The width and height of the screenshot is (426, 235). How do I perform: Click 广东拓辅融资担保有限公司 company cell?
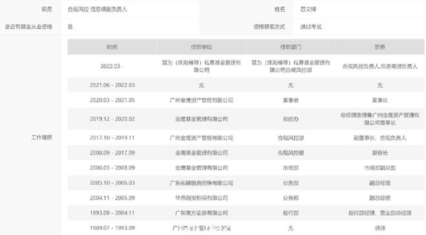(201, 183)
